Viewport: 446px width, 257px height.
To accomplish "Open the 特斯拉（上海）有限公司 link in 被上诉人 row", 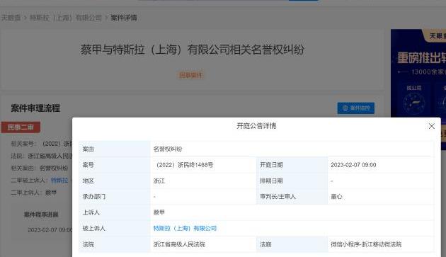I will (185, 228).
